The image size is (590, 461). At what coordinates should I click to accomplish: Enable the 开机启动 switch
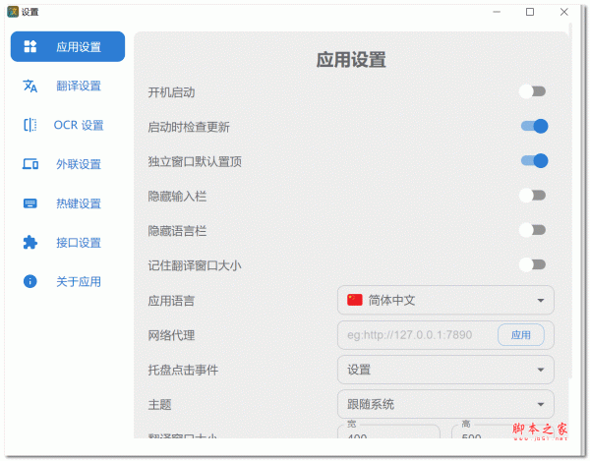533,91
